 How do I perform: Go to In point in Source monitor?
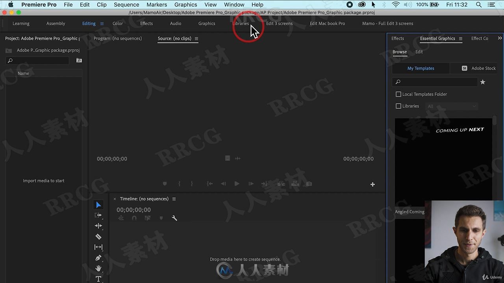[210, 184]
